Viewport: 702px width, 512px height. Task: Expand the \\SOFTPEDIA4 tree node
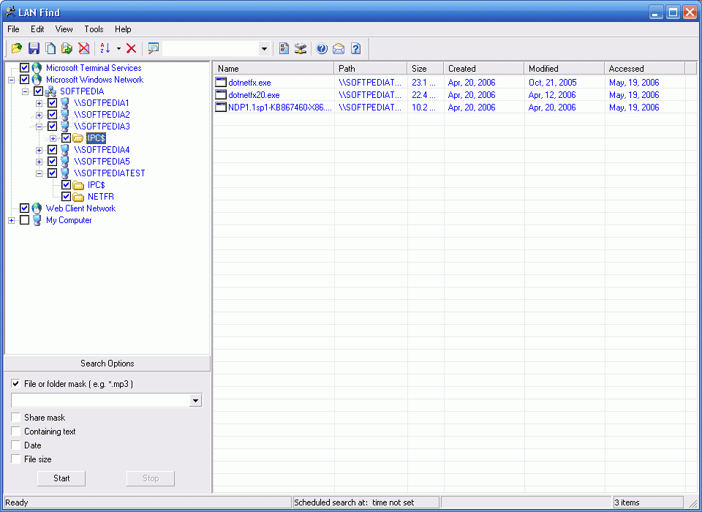tap(39, 150)
